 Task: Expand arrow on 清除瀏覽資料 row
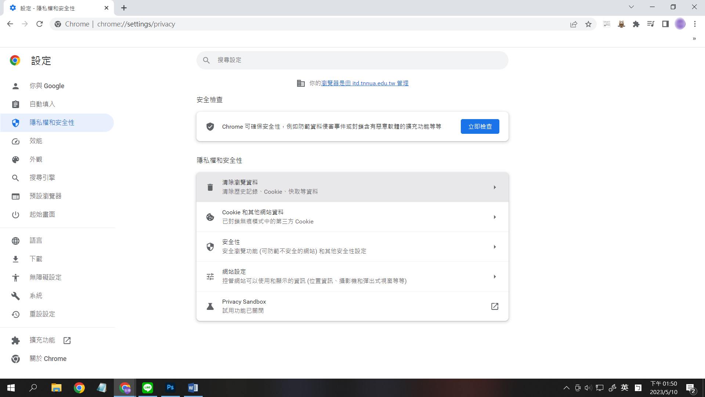(x=495, y=187)
